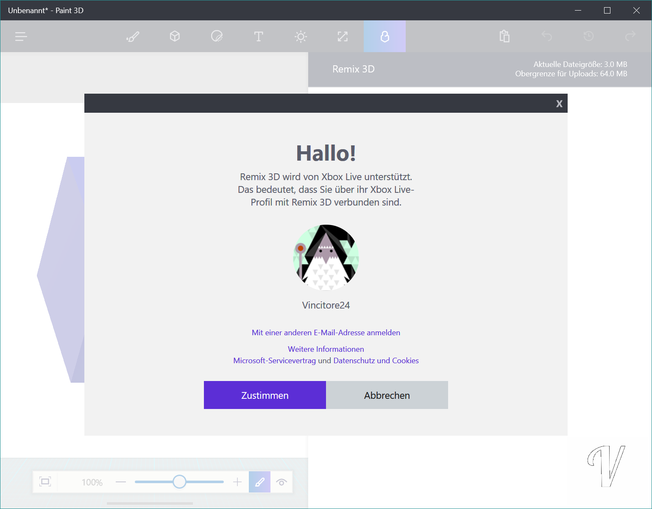This screenshot has height=509, width=652.
Task: Open the hamburger menu
Action: pyautogui.click(x=21, y=36)
